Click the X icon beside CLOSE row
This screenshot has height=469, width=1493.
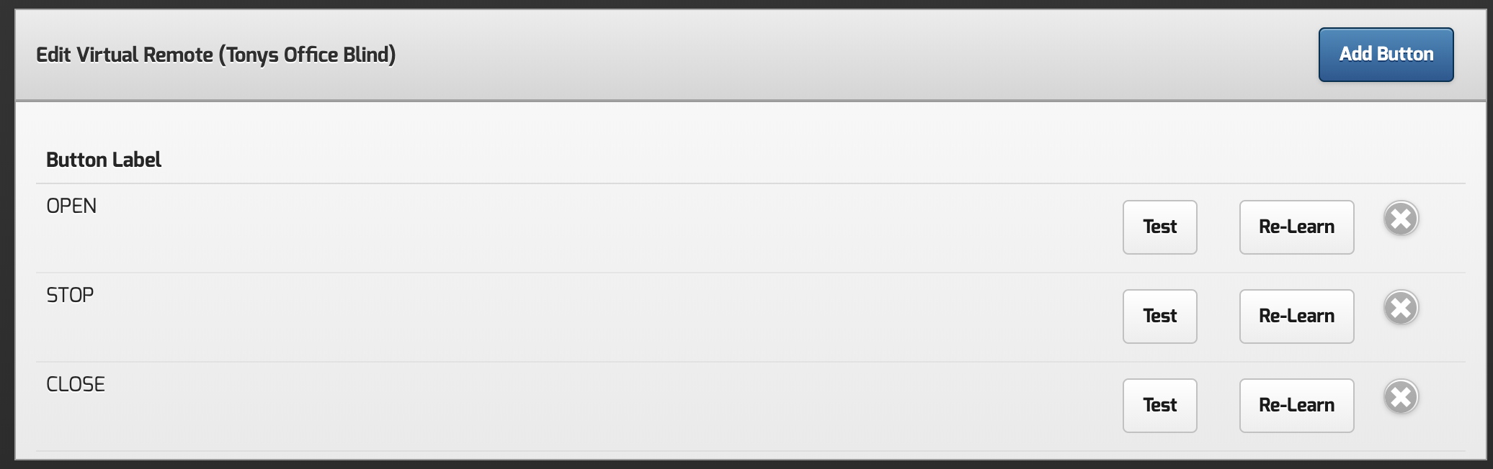tap(1401, 397)
